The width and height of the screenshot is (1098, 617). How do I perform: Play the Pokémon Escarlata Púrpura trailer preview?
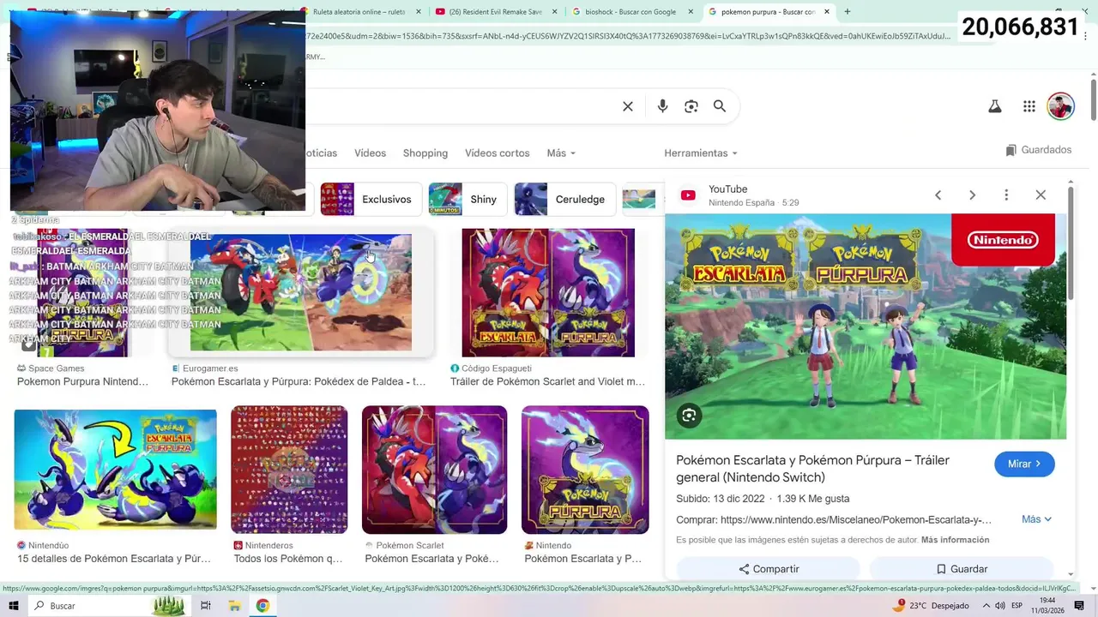pyautogui.click(x=866, y=326)
